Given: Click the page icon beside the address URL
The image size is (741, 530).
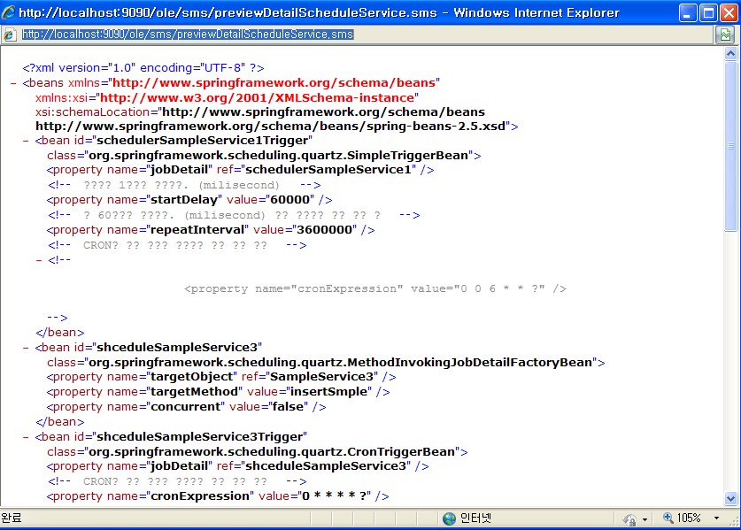Looking at the screenshot, I should (10, 35).
